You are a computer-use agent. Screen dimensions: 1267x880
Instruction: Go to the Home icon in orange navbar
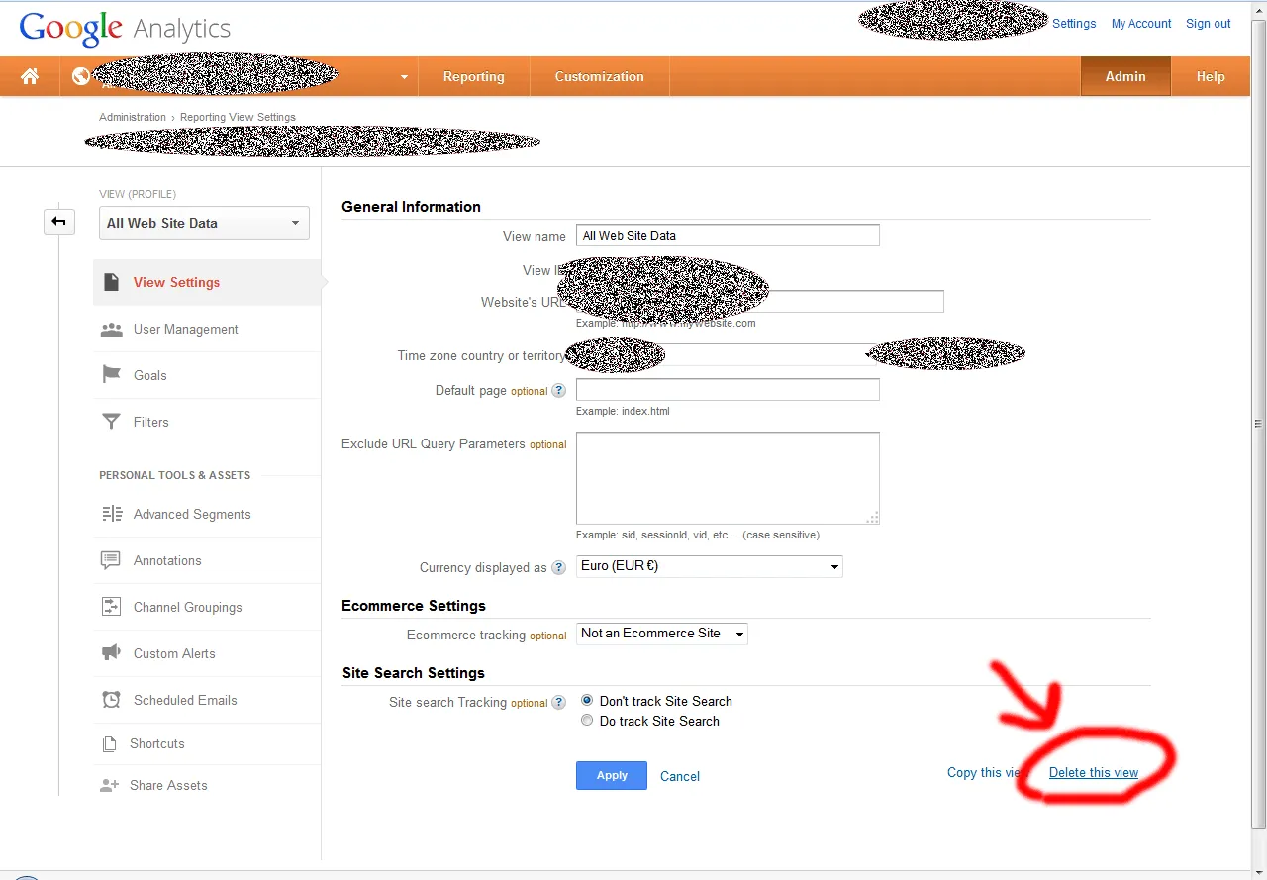pos(30,76)
